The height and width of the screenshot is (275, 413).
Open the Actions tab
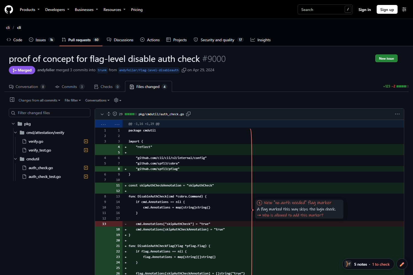[150, 40]
